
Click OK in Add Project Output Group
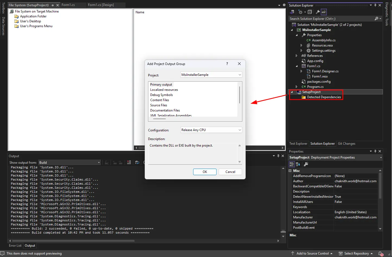click(x=205, y=172)
